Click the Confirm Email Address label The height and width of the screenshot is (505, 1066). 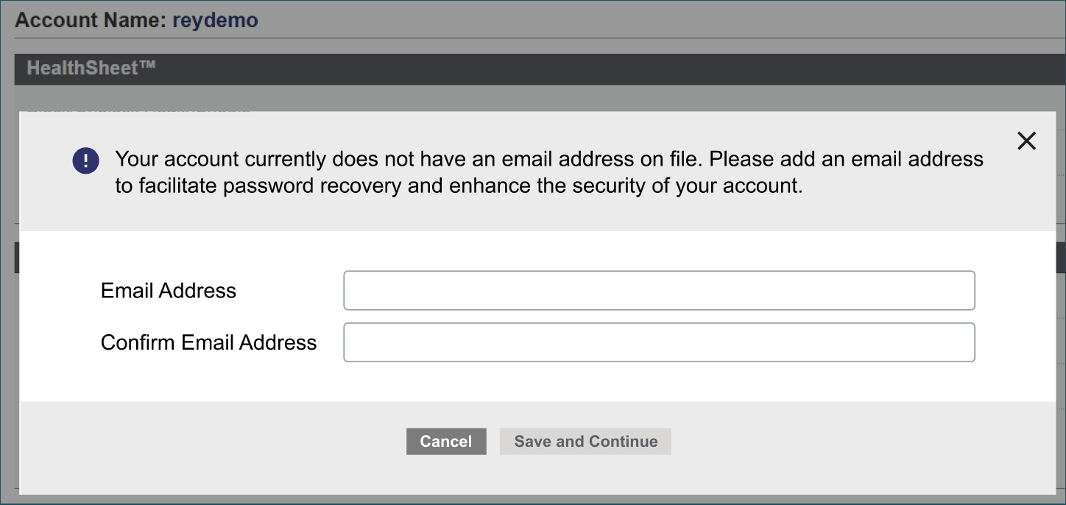[208, 342]
